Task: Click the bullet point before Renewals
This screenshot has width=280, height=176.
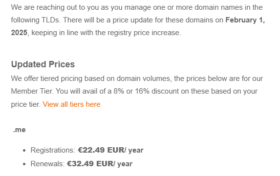Action: pos(24,164)
